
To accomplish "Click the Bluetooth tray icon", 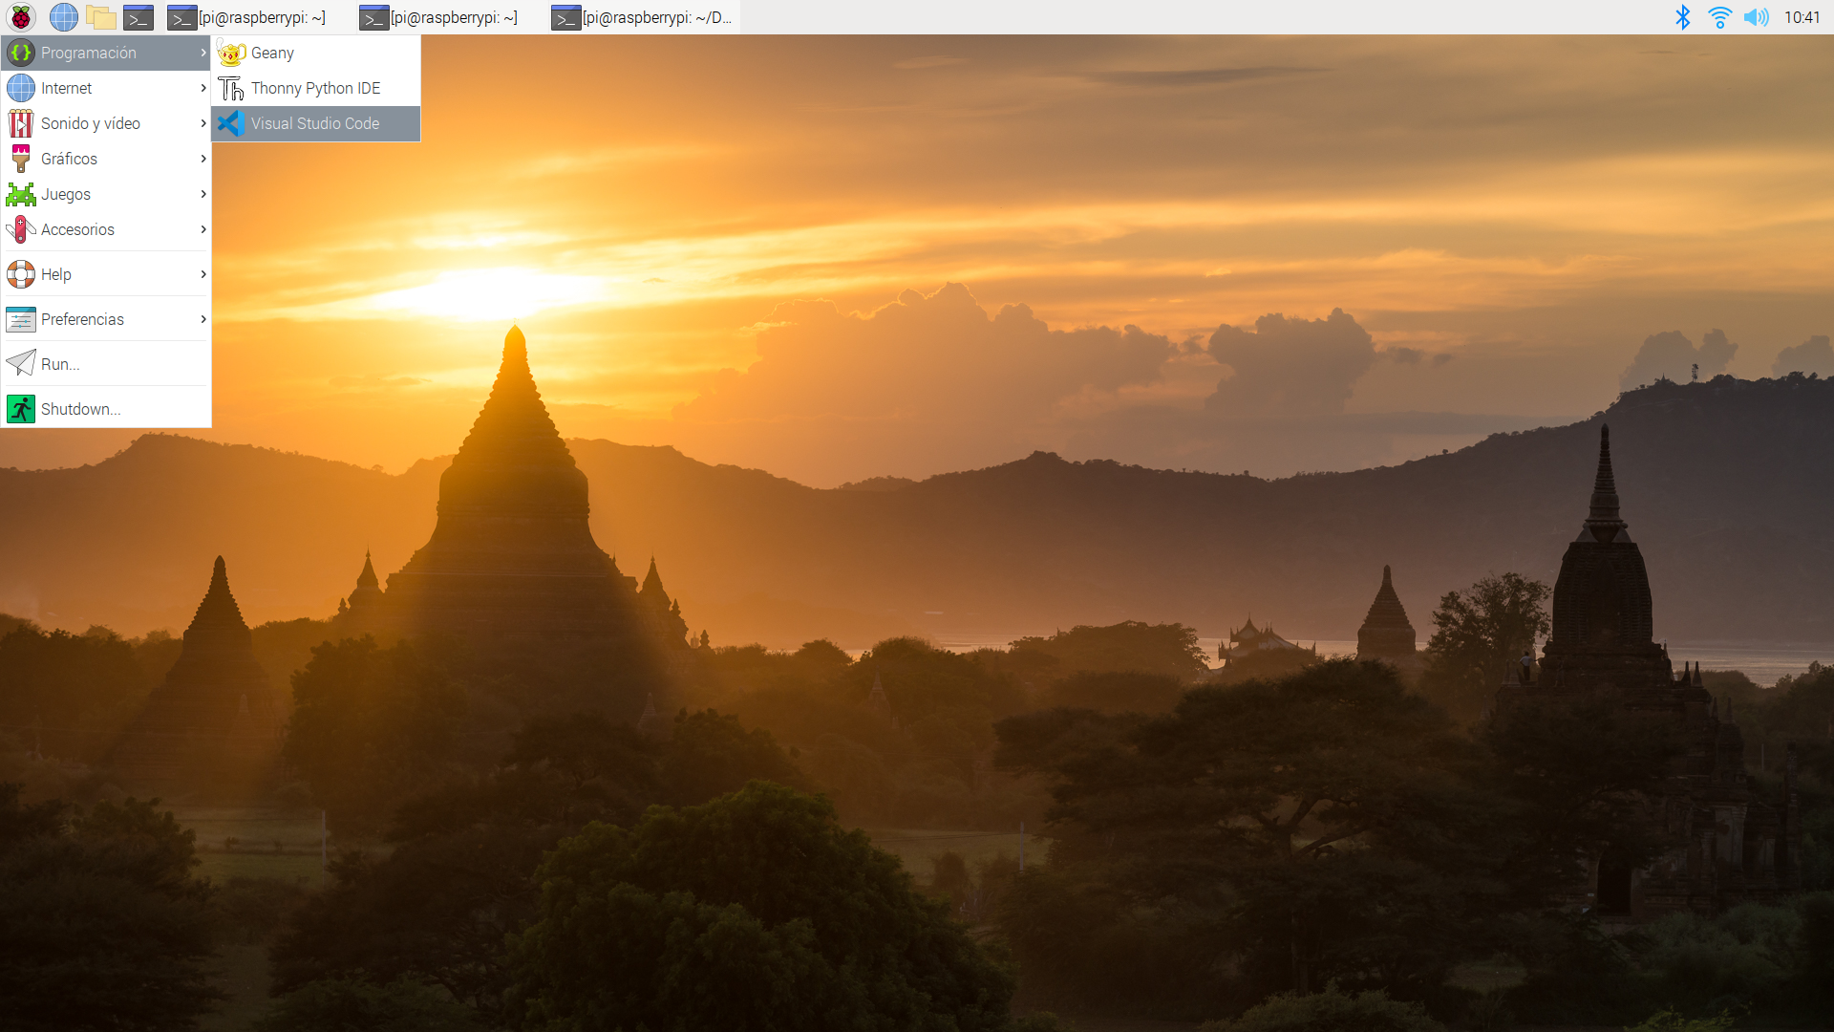I will pyautogui.click(x=1683, y=17).
